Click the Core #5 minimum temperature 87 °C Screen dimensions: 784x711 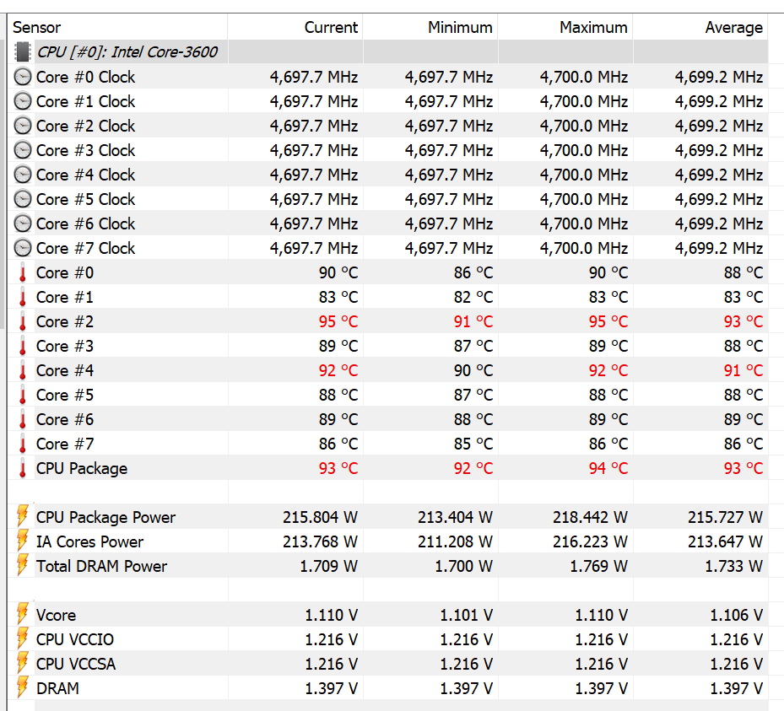pos(473,396)
